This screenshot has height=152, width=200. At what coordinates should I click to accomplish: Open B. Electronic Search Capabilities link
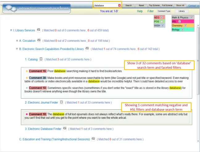coord(52,49)
